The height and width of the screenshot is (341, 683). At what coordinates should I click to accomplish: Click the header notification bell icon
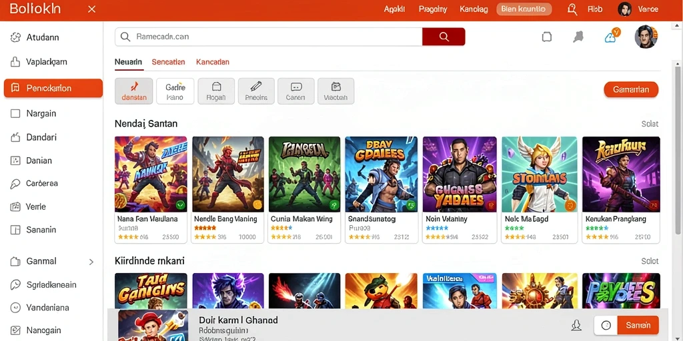pos(572,9)
